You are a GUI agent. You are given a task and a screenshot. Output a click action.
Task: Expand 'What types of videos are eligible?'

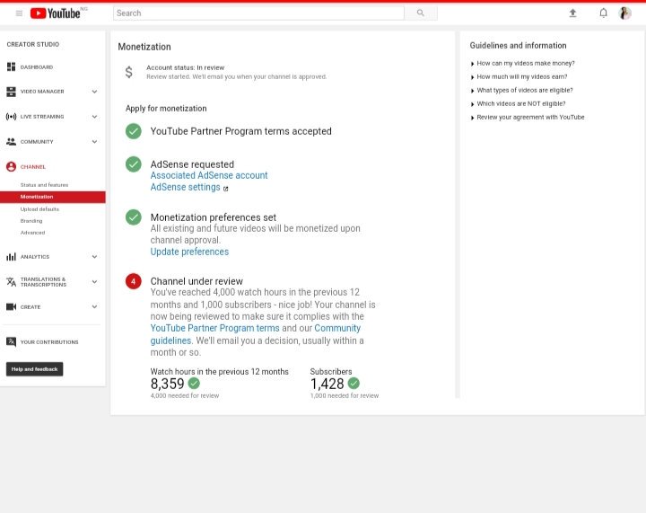point(521,91)
